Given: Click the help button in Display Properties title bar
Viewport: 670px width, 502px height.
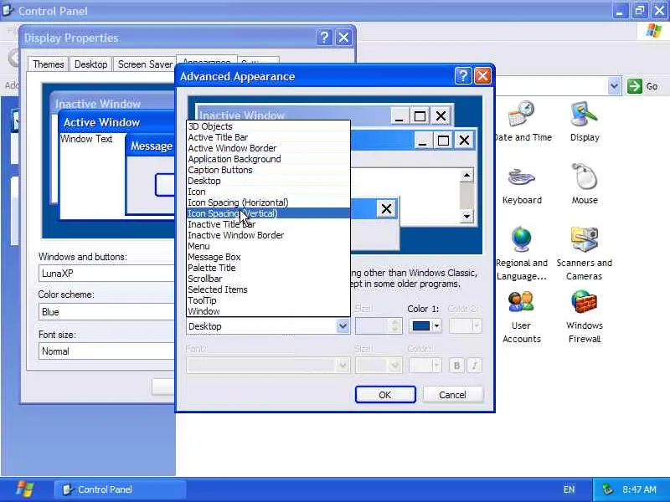Looking at the screenshot, I should click(324, 38).
